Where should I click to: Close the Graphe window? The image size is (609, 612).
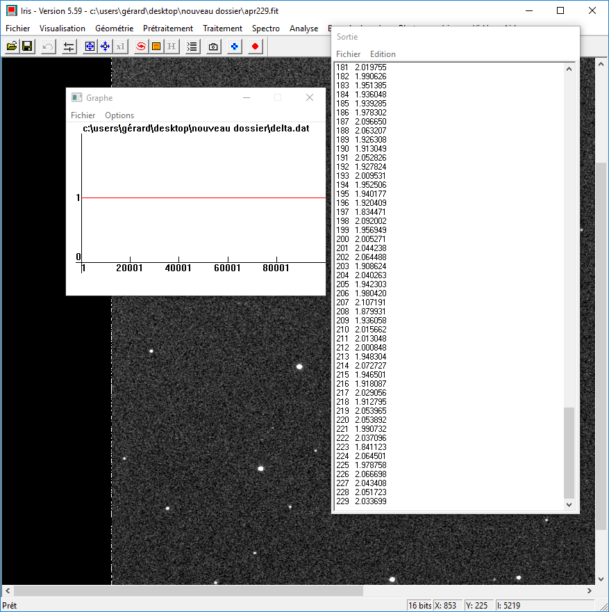coord(310,97)
